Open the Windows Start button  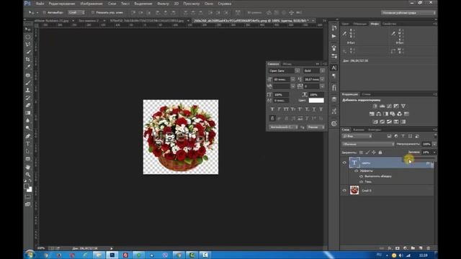[30, 255]
